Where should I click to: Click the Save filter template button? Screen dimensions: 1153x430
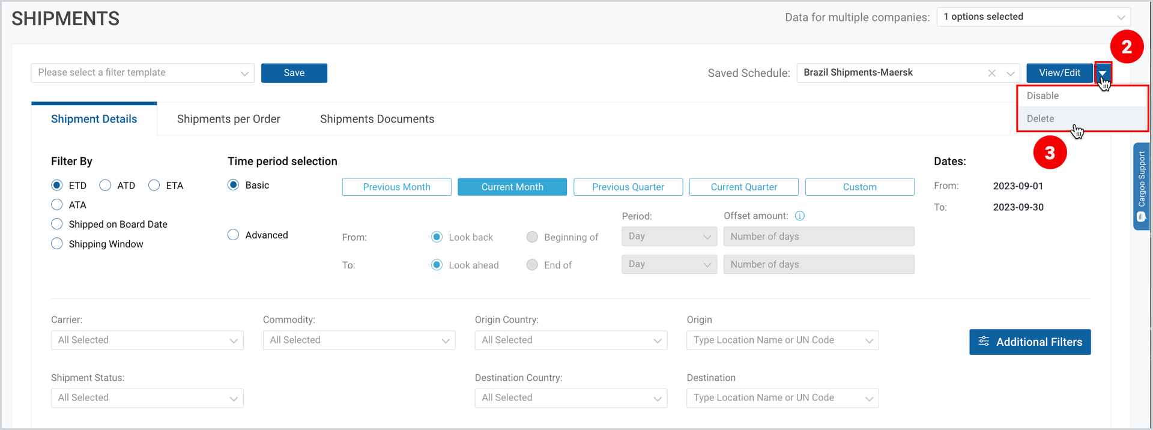pyautogui.click(x=294, y=73)
